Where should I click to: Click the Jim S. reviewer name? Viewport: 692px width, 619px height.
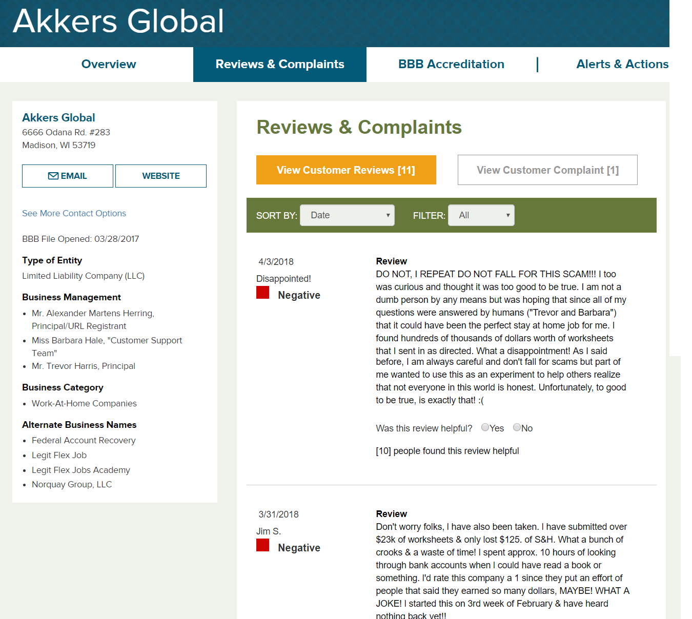[269, 531]
